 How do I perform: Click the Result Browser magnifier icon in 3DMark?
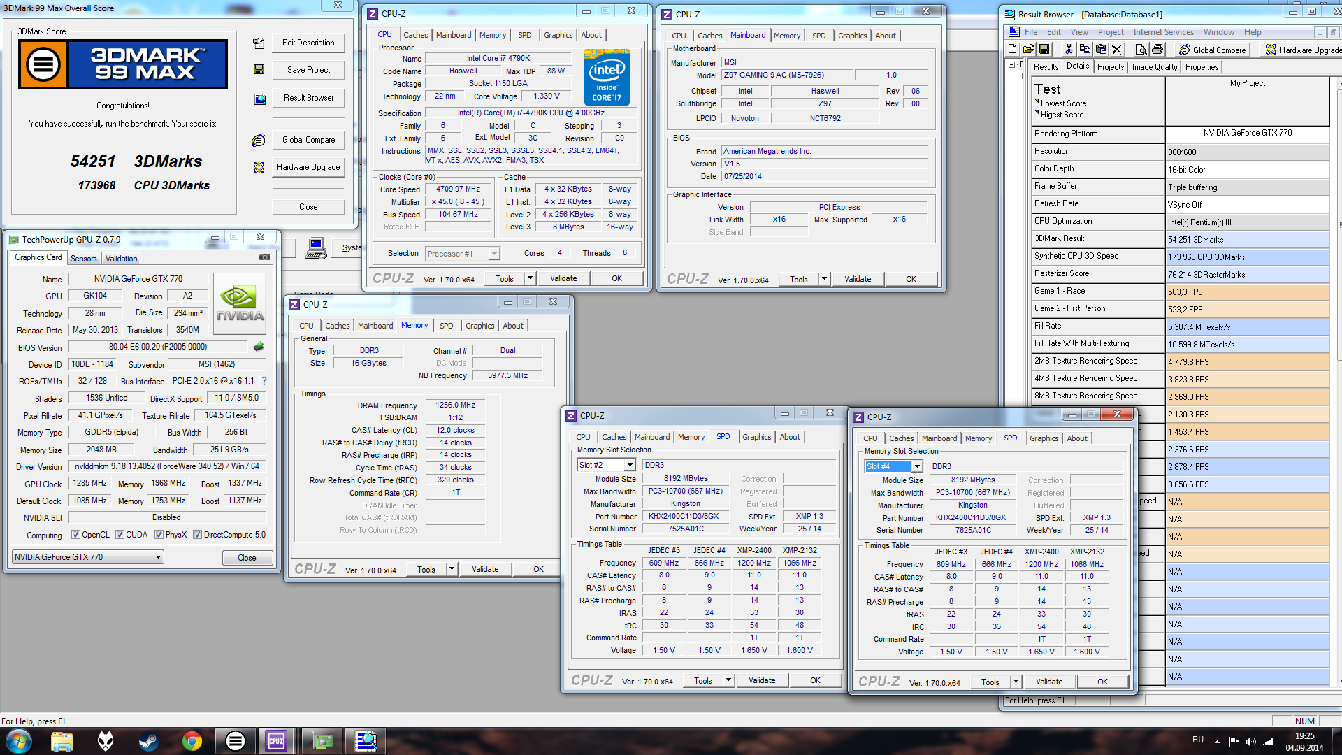[259, 99]
